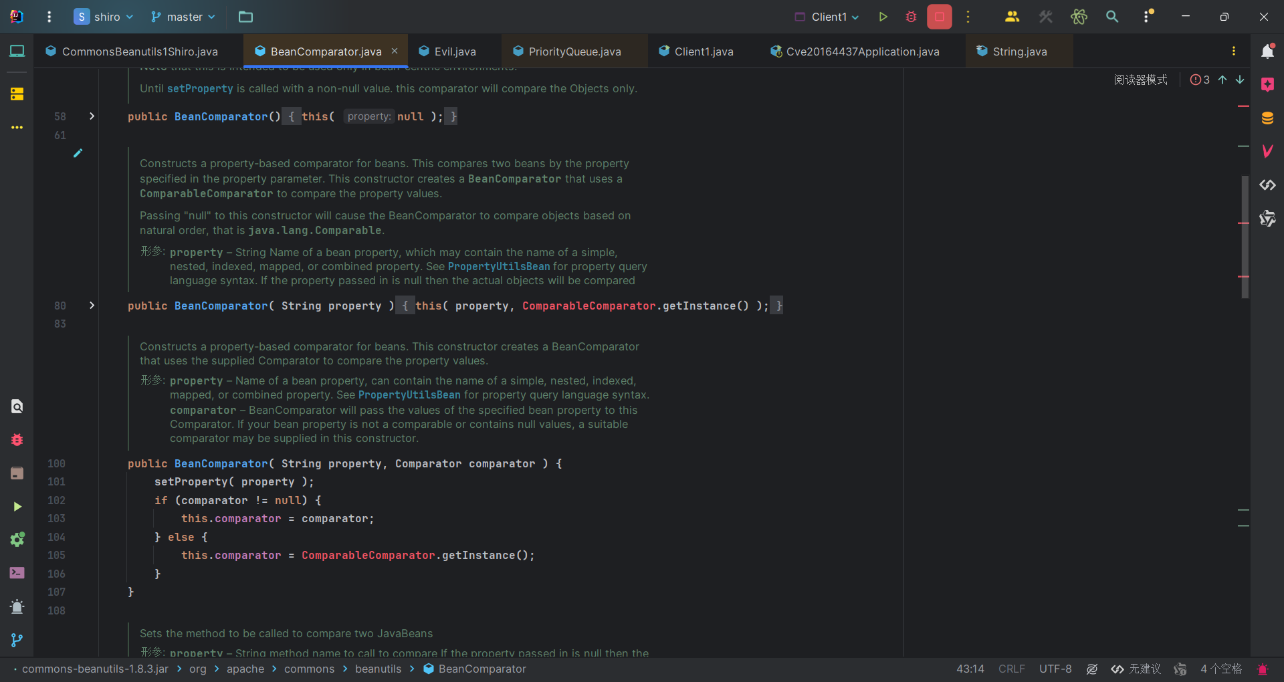The width and height of the screenshot is (1284, 682).
Task: Click the open folder icon in title bar
Action: click(x=245, y=17)
